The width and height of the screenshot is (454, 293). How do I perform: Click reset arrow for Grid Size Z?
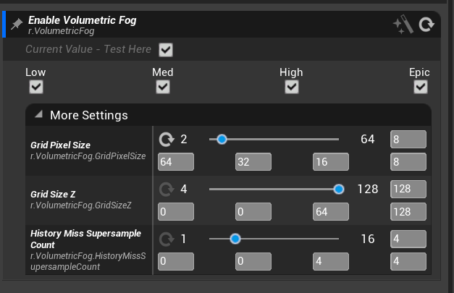[x=167, y=189]
